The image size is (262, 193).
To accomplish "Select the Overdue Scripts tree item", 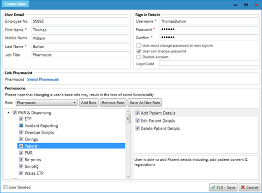I will 39,133.
